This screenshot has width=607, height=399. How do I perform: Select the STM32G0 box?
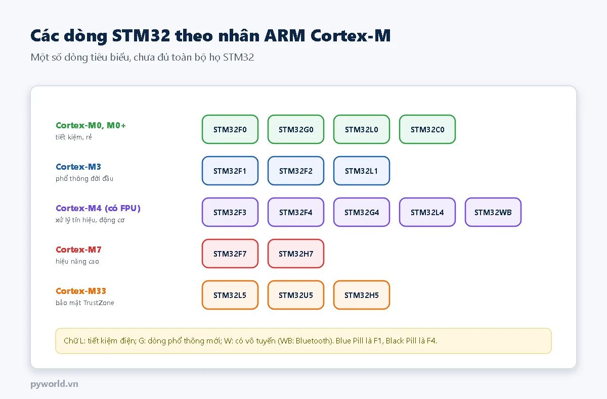296,129
